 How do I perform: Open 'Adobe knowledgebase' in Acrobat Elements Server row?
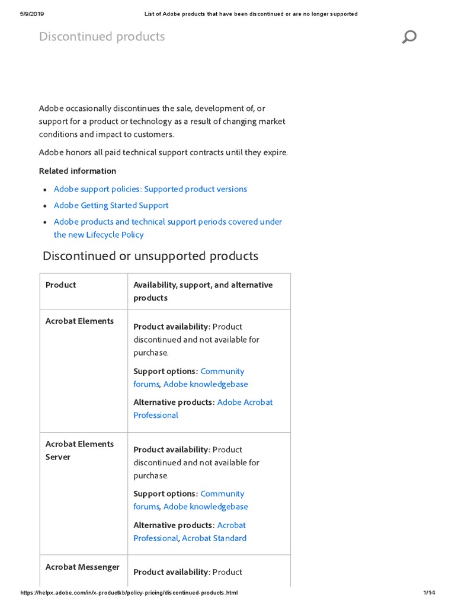(x=206, y=507)
